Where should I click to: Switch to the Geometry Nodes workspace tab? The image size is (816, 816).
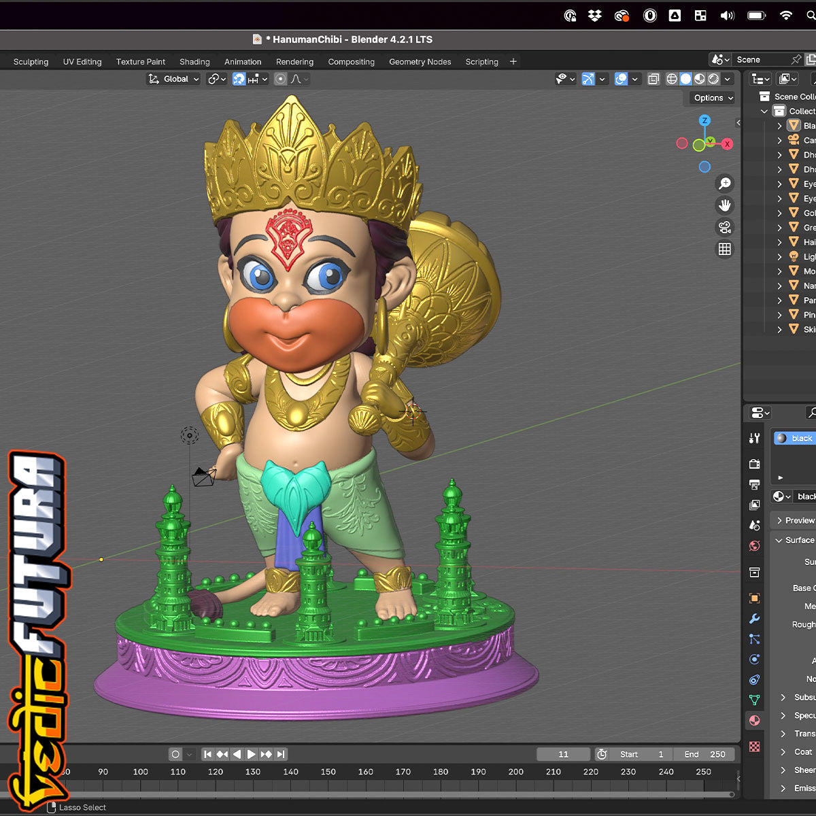(420, 62)
